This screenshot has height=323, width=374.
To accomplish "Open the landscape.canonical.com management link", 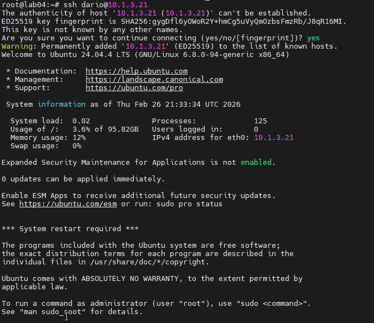I will 154,80.
